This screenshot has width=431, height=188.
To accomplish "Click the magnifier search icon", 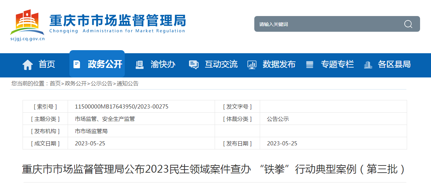I will click(408, 24).
